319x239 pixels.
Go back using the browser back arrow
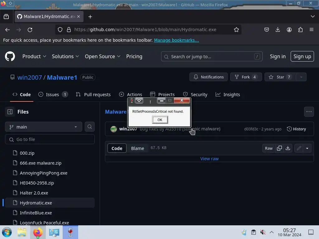tap(7, 30)
